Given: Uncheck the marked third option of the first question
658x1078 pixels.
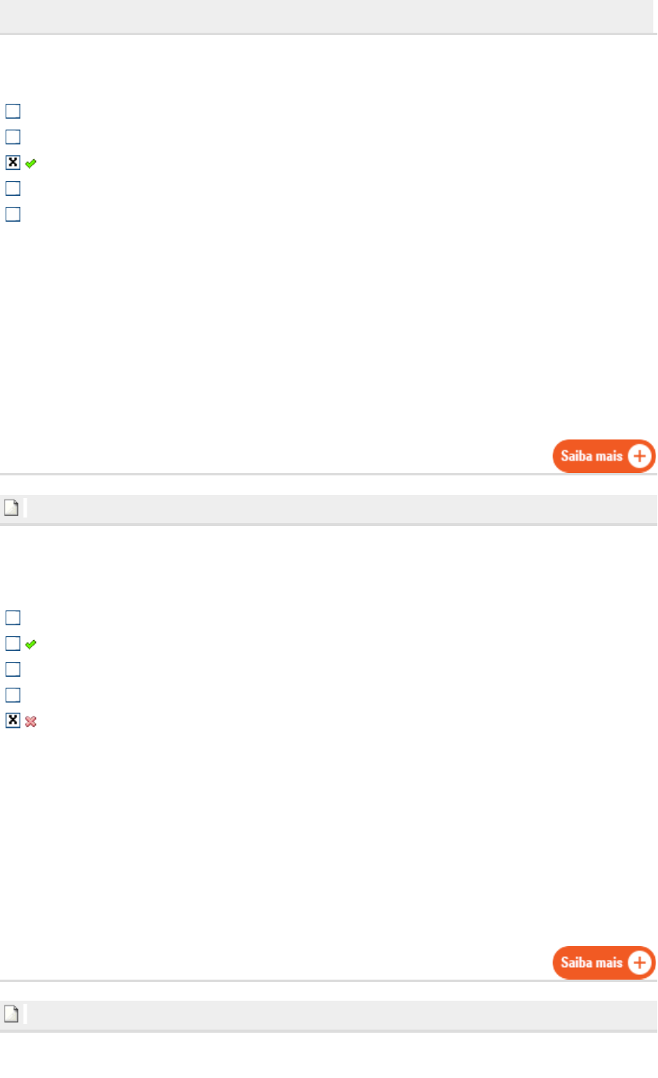Looking at the screenshot, I should point(12,162).
